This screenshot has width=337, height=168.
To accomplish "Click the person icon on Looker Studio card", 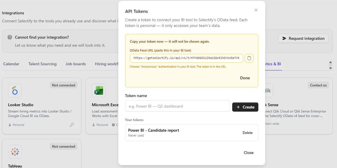I will pos(10,125).
